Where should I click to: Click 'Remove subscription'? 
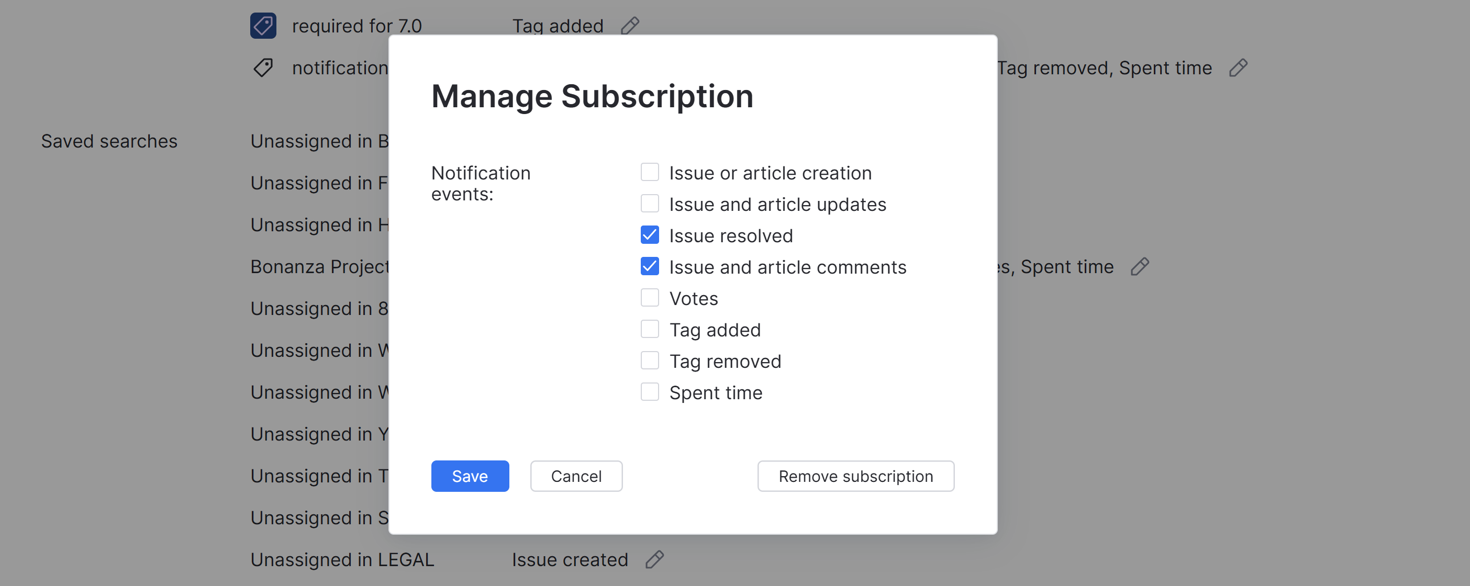855,476
